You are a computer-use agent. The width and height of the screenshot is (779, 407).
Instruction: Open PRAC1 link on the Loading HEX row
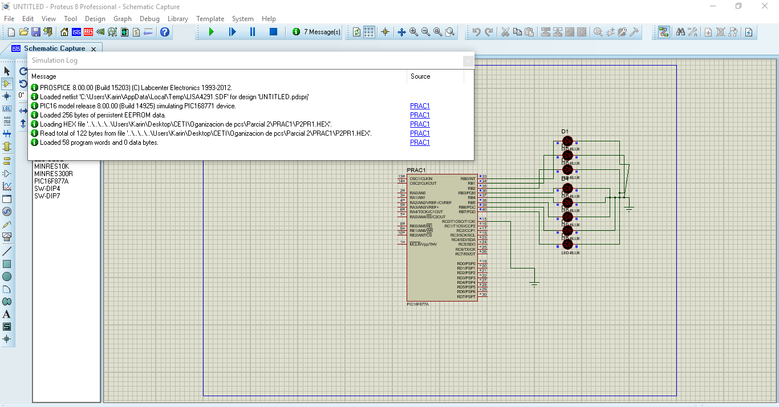(x=420, y=124)
